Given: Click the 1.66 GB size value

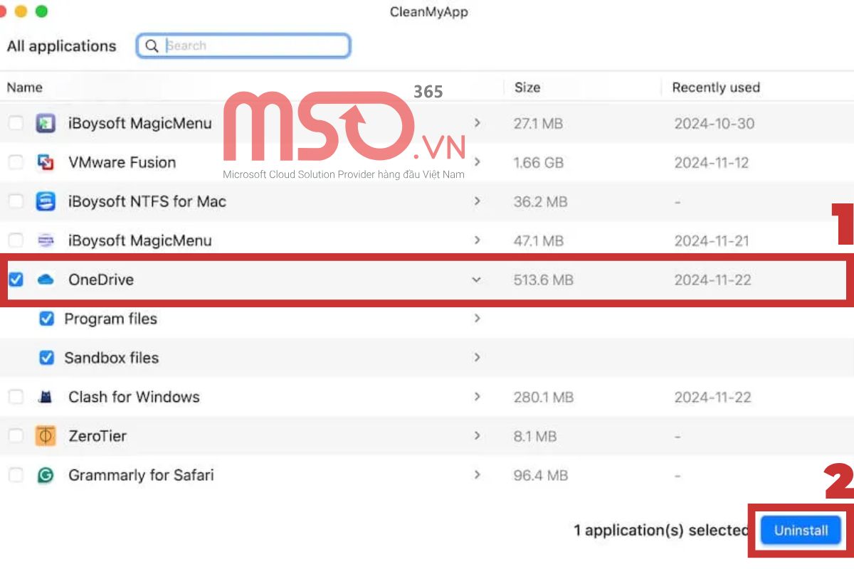Looking at the screenshot, I should click(x=539, y=163).
